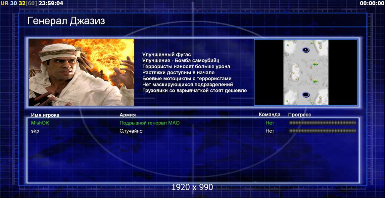Click skp's loading progress bar

322,131
